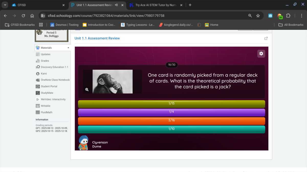Open Introduction to Coc... bookmark

(99, 25)
